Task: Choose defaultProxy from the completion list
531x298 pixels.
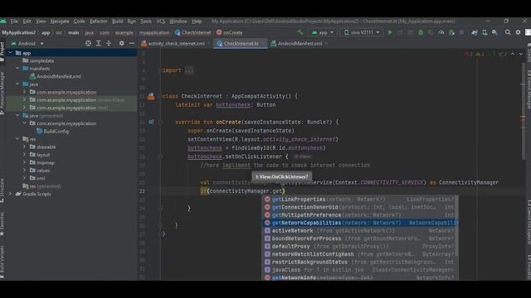Action: [360, 247]
